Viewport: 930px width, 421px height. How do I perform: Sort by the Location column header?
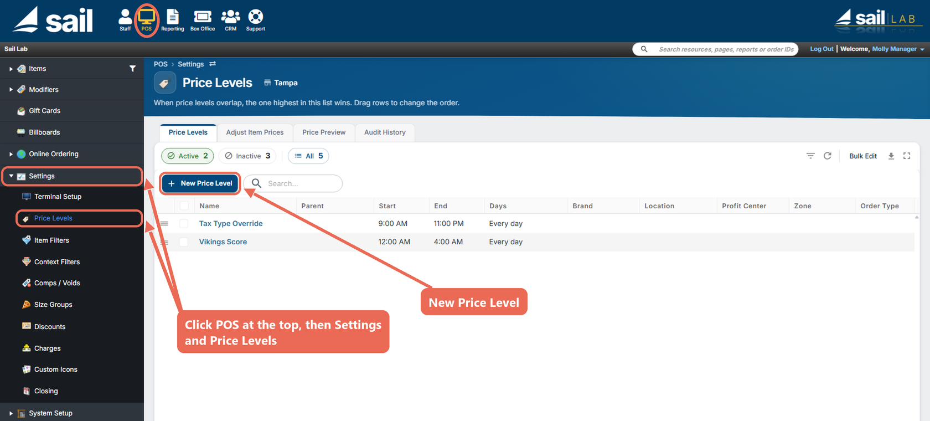click(x=659, y=206)
